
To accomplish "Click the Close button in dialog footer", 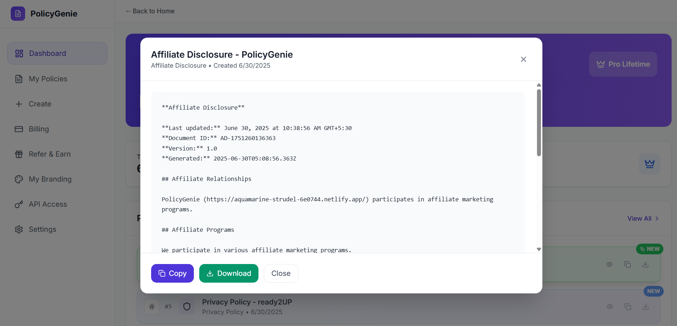I will (x=281, y=273).
